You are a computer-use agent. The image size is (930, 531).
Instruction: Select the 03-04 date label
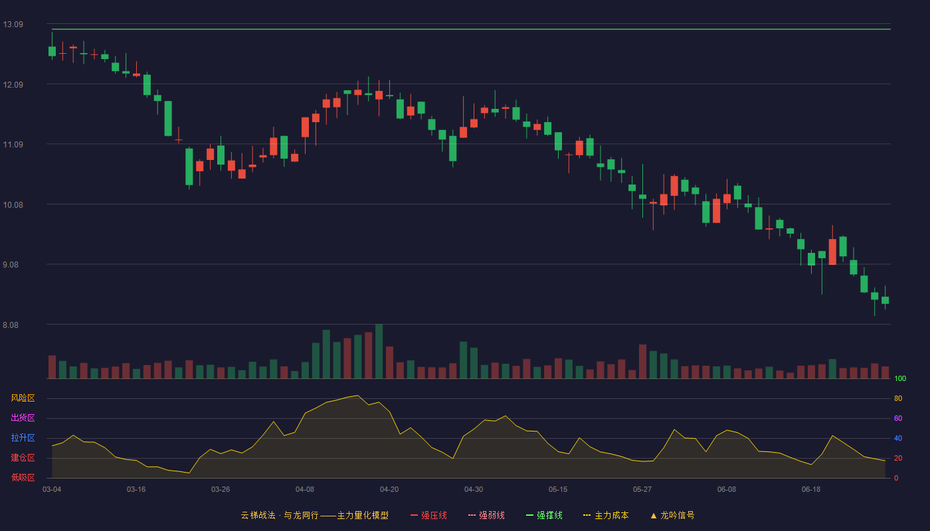[x=52, y=489]
